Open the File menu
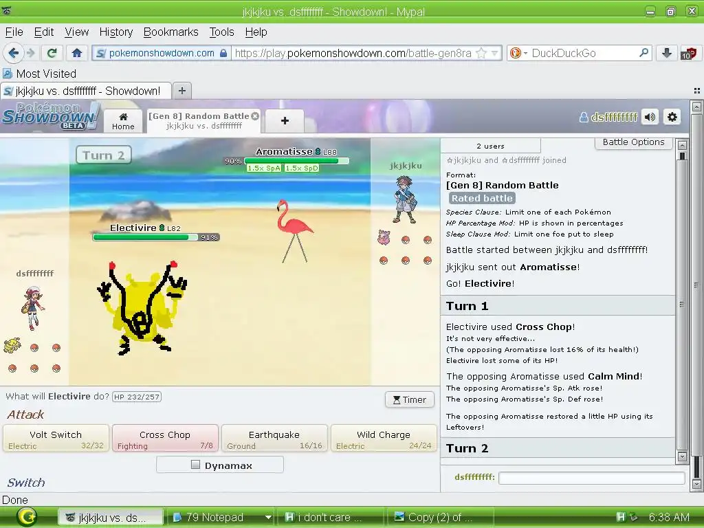This screenshot has width=704, height=528. point(14,32)
